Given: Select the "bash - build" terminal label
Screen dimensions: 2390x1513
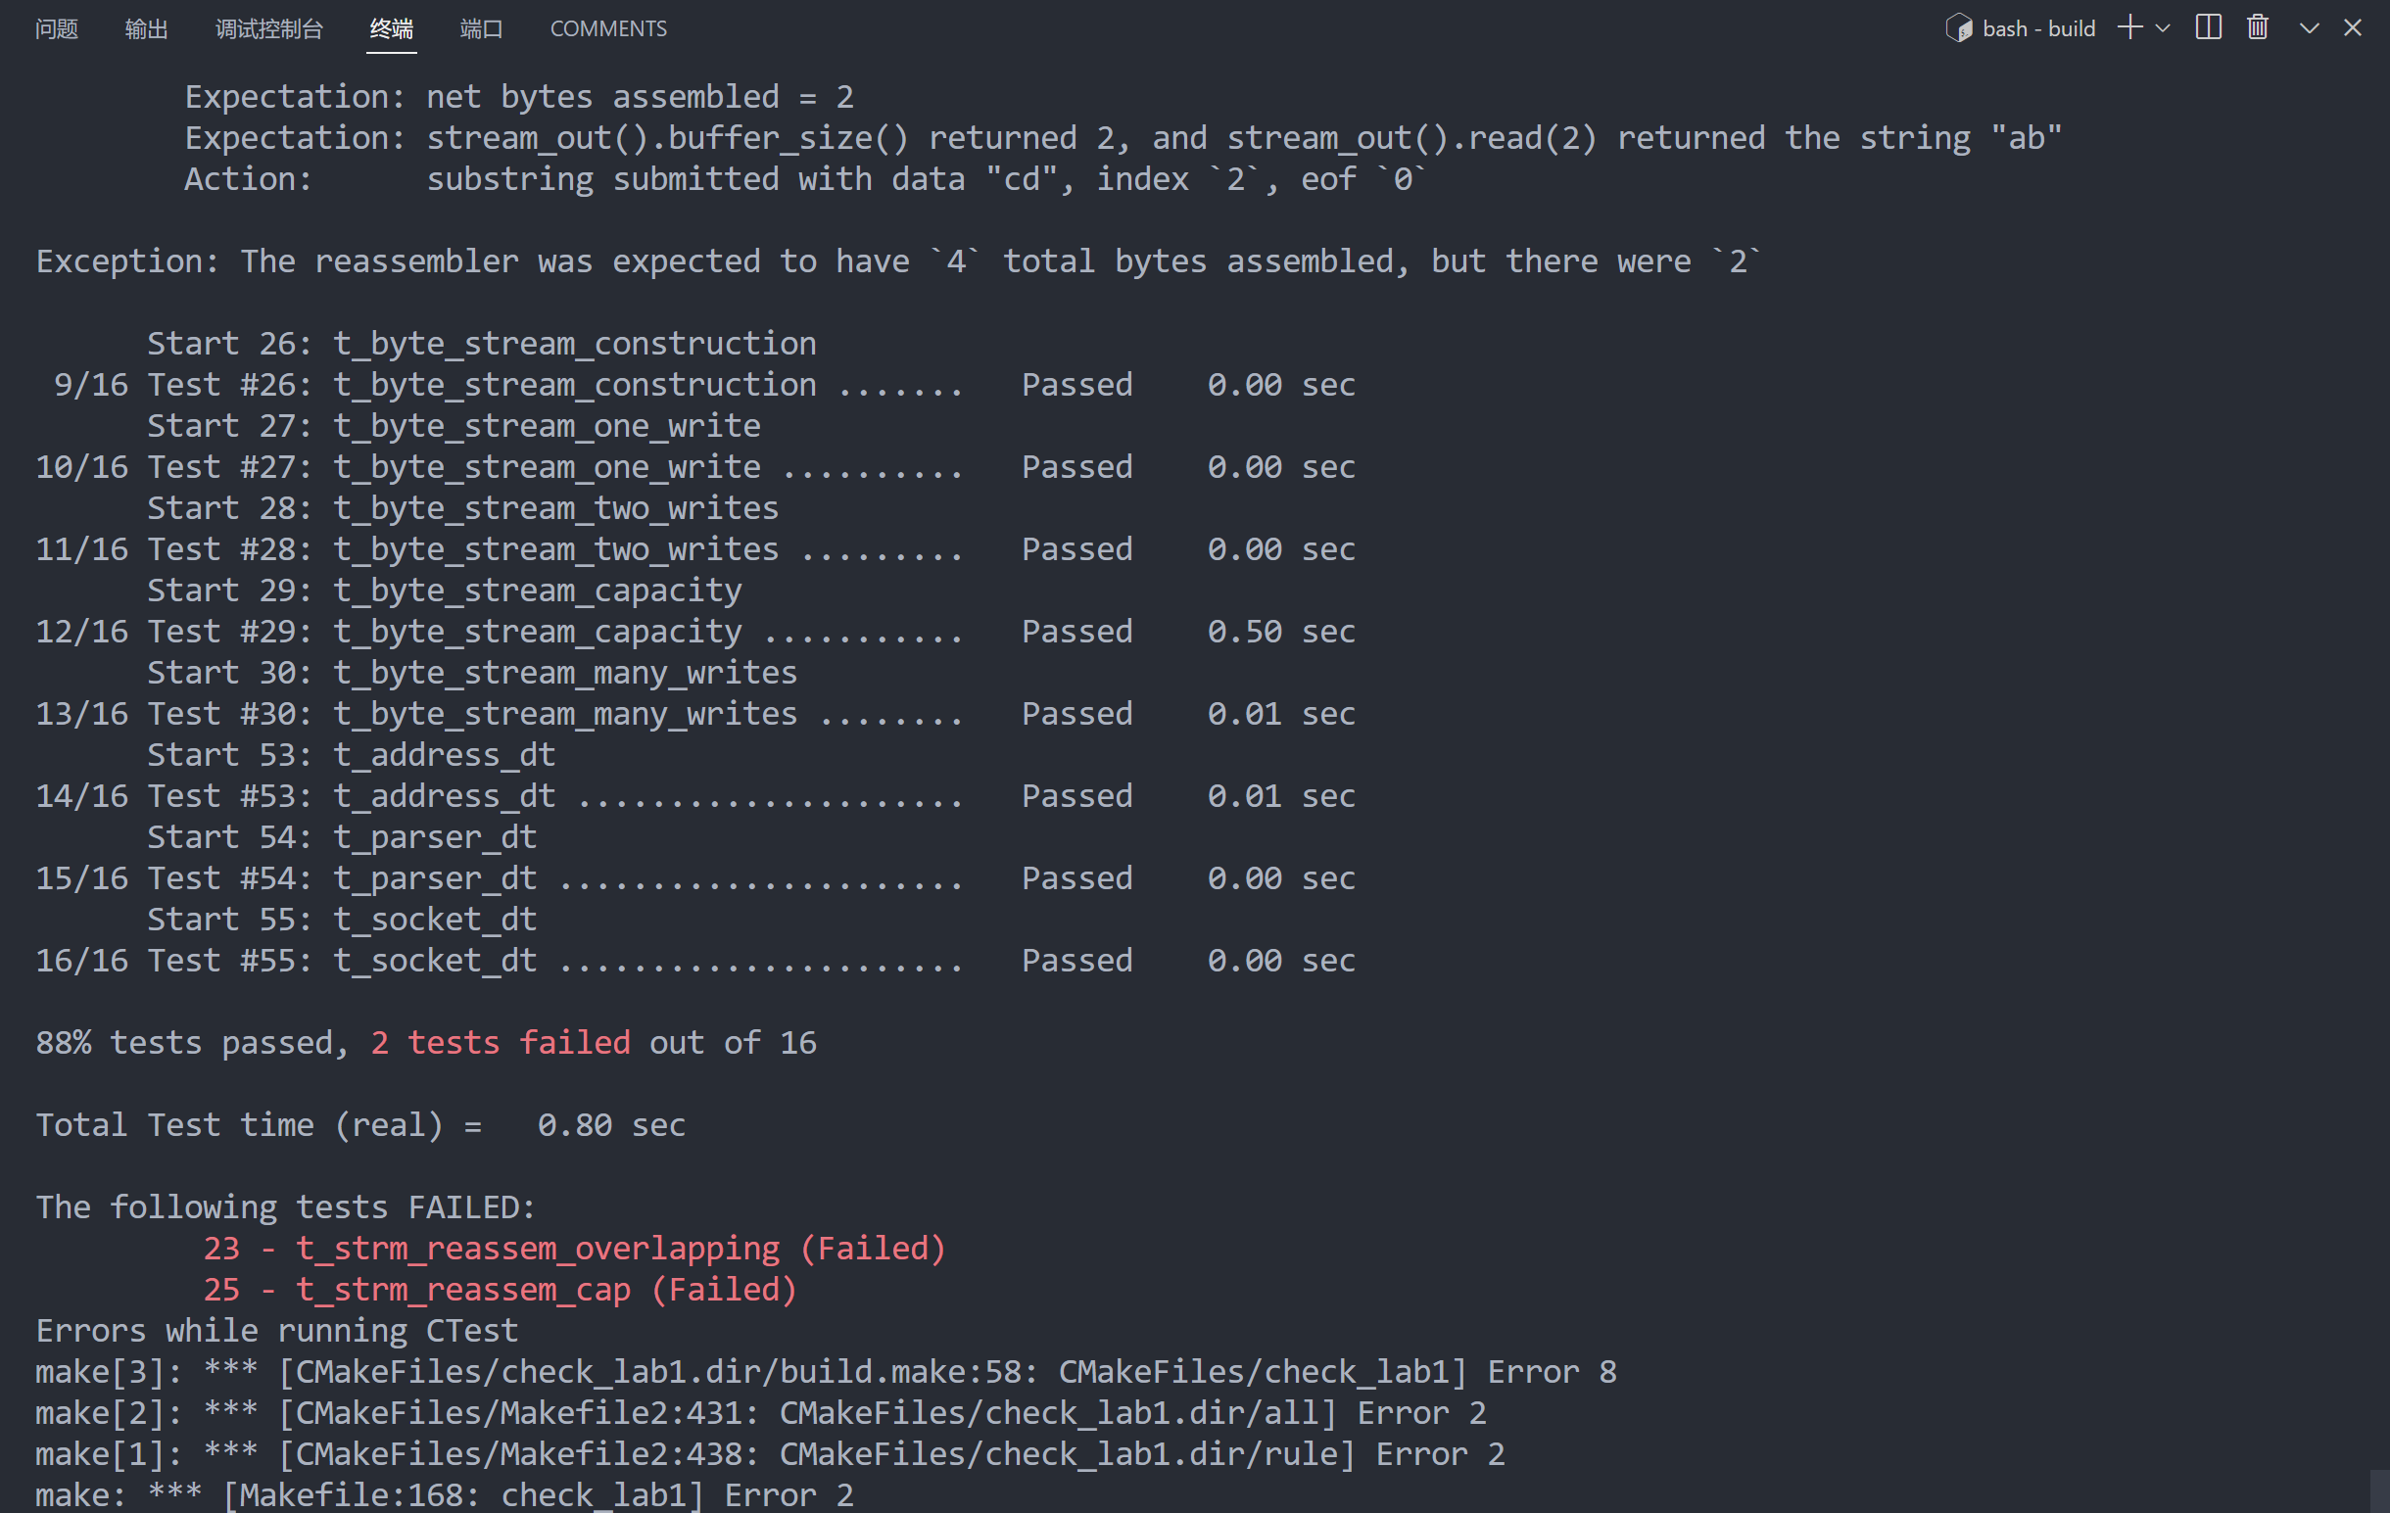Looking at the screenshot, I should [2037, 27].
